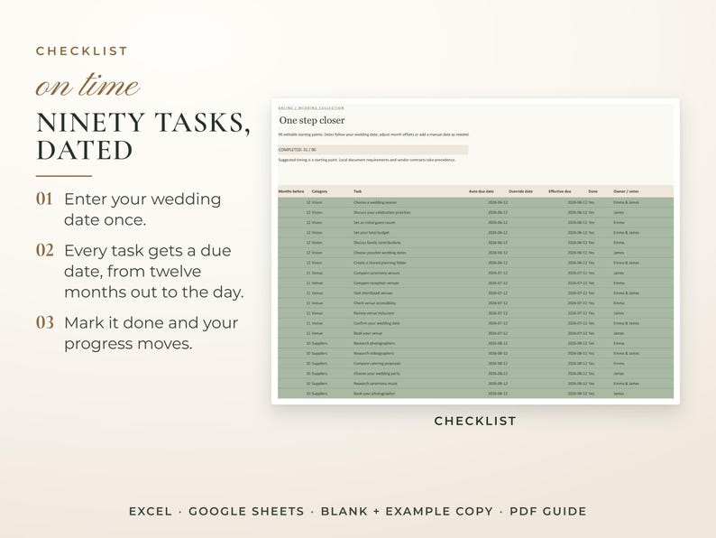Click 'BLANK + EXAMPLE COPY' in the footer

[407, 511]
